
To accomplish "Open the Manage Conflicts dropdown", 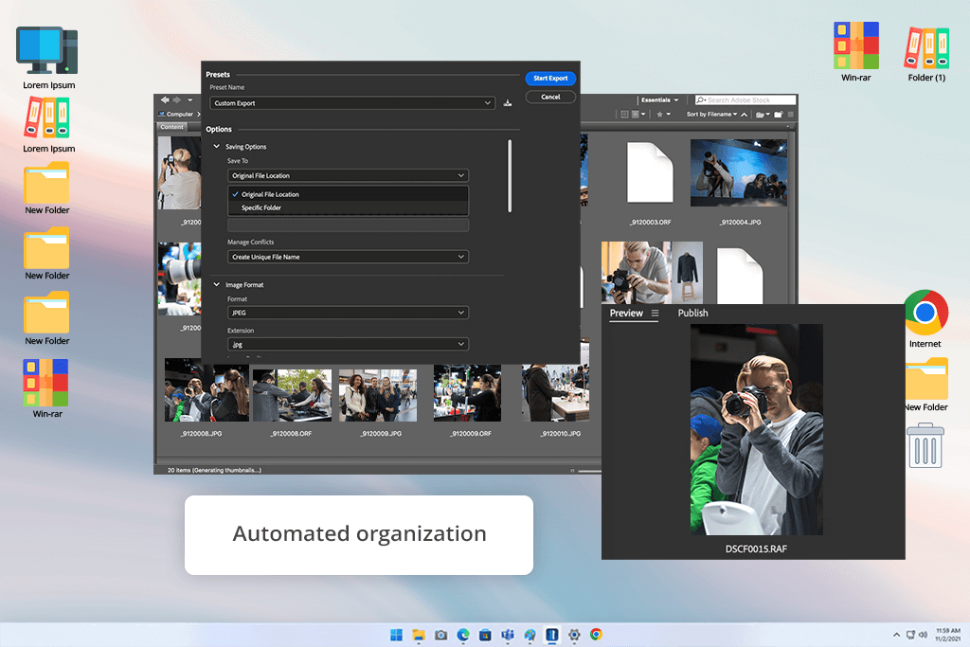I will pyautogui.click(x=348, y=257).
